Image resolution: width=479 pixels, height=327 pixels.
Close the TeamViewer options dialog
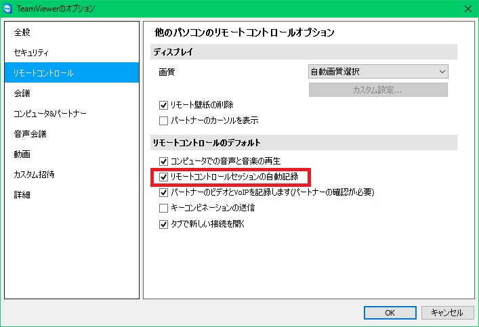tap(467, 9)
